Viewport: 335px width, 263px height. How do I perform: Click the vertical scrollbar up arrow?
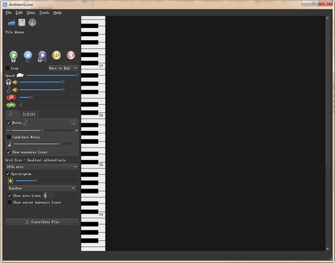tap(327, 18)
